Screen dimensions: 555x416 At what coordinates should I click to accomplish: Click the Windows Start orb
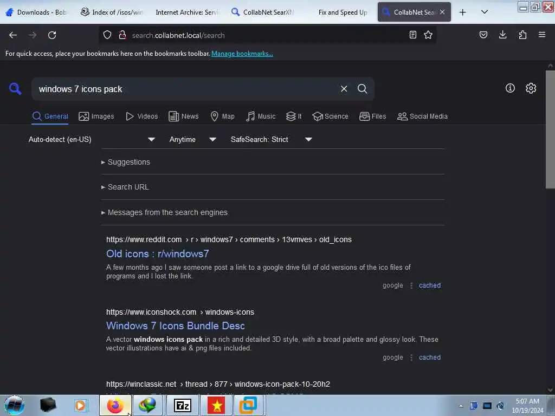15,405
